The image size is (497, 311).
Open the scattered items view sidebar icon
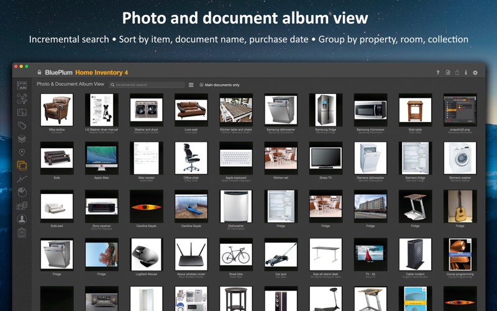pos(22,99)
